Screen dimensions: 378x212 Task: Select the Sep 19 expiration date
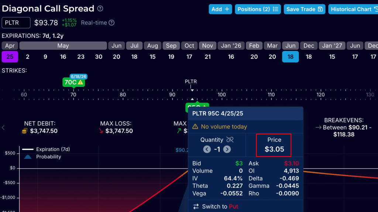(x=171, y=57)
